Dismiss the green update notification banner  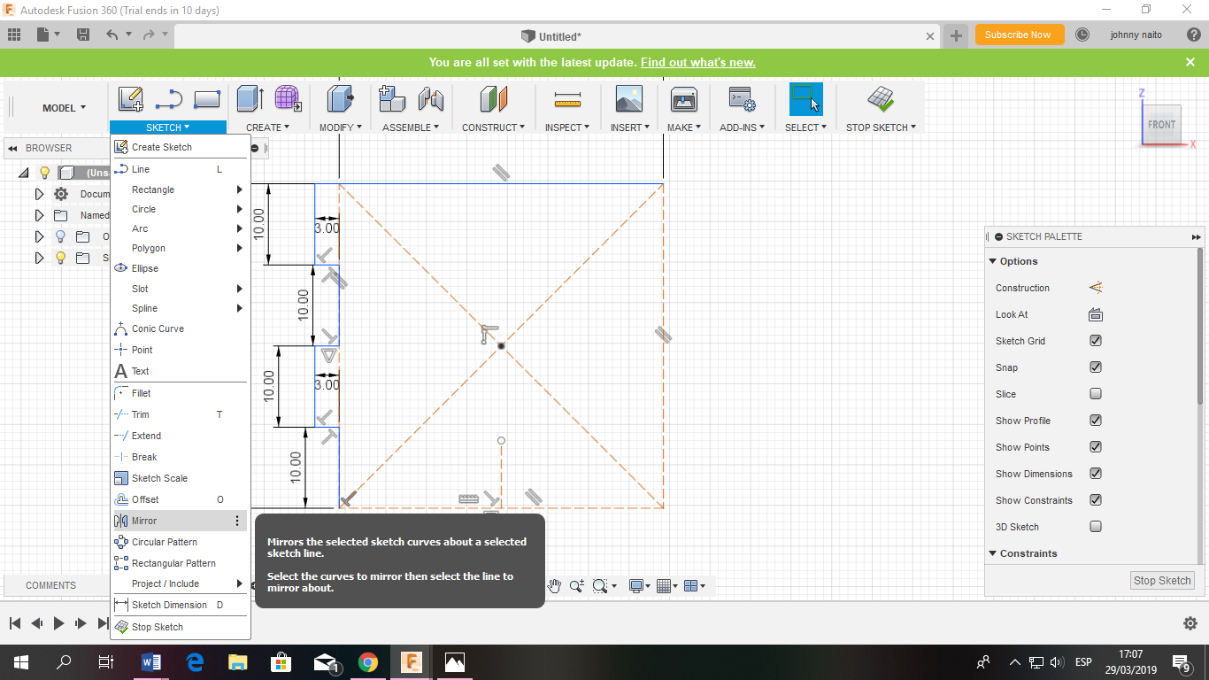[x=1190, y=62]
